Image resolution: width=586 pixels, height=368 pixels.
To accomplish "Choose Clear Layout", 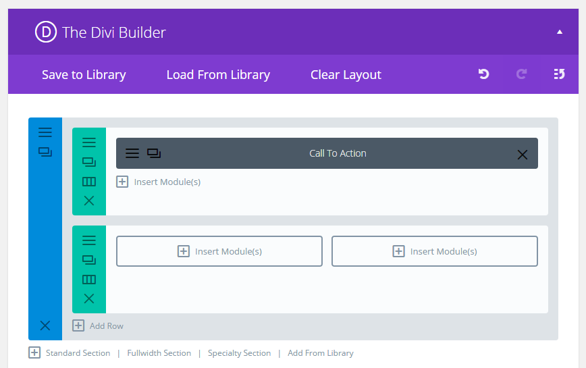I will coord(346,75).
